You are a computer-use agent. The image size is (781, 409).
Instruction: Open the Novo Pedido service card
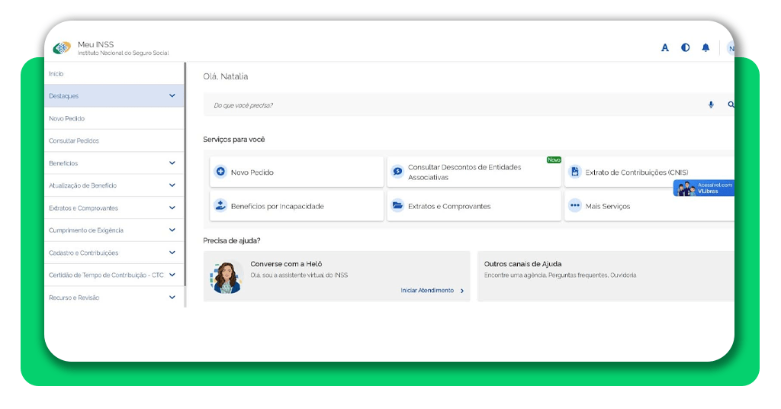click(x=296, y=172)
